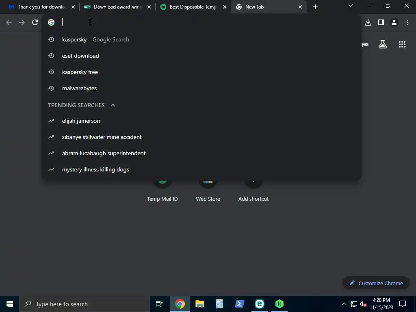Click the back navigation arrow

pyautogui.click(x=9, y=22)
